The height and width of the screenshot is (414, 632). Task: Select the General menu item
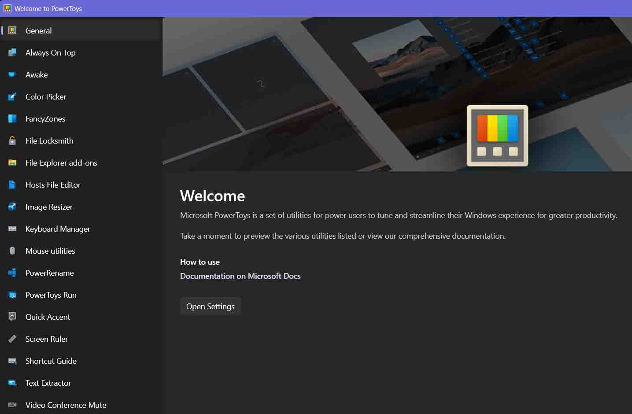pos(39,31)
